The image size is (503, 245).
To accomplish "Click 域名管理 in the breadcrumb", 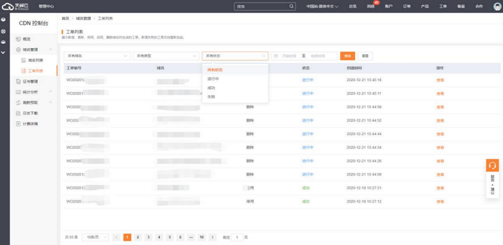I will [x=83, y=19].
